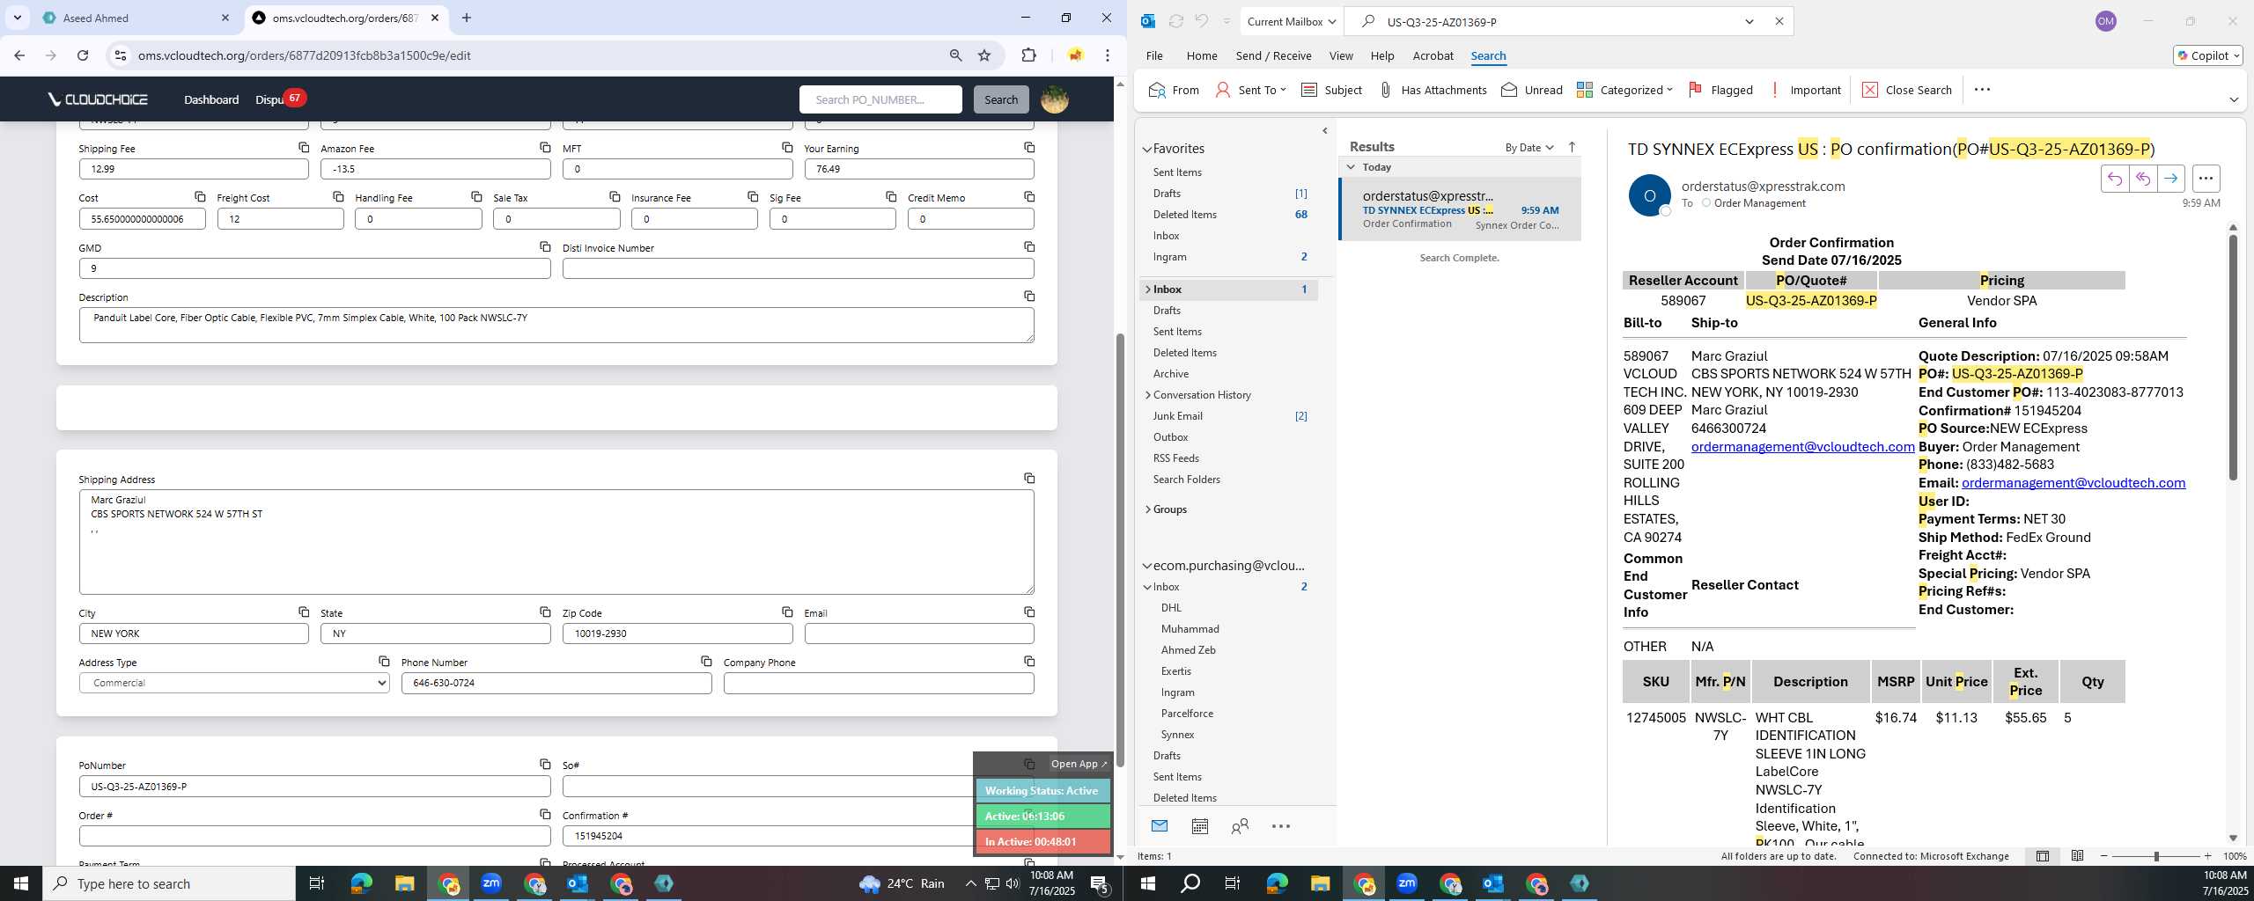Open Chrome extensions puzzle icon

pyautogui.click(x=1028, y=55)
